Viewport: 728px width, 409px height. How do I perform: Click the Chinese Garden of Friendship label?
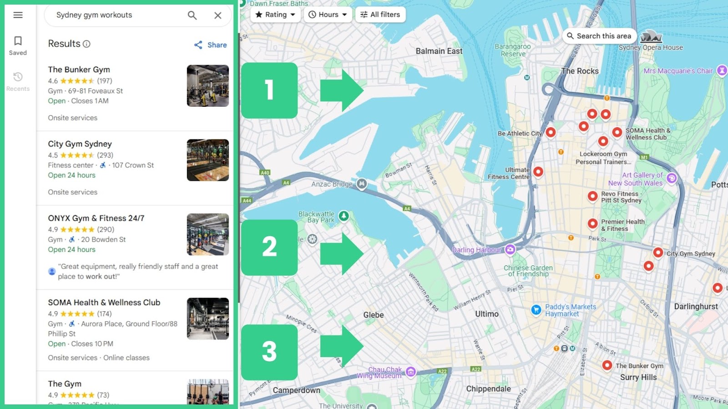(528, 271)
